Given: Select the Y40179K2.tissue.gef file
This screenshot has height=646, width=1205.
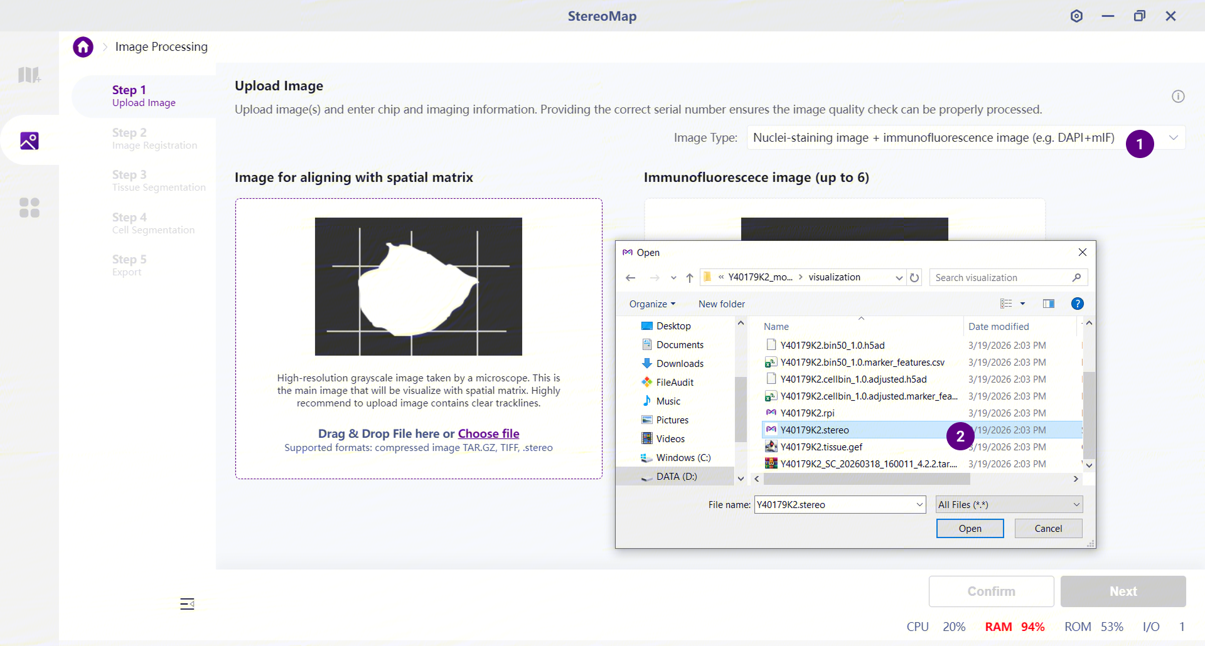Looking at the screenshot, I should [x=821, y=447].
